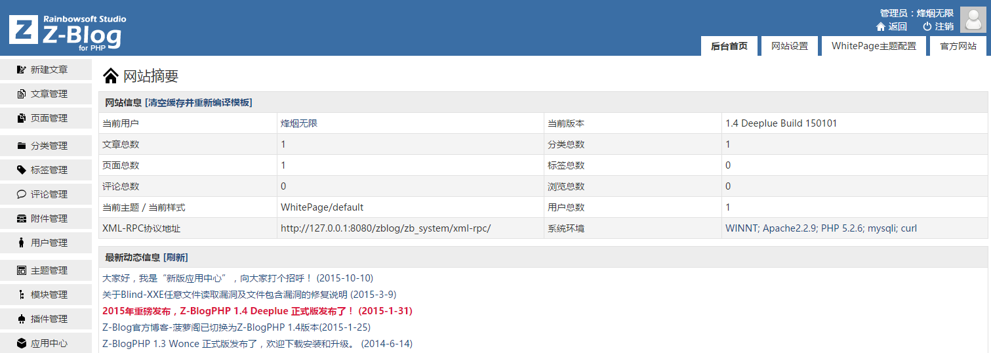Image resolution: width=991 pixels, height=353 pixels.
Task: Open 附件管理 in the sidebar
Action: (46, 218)
